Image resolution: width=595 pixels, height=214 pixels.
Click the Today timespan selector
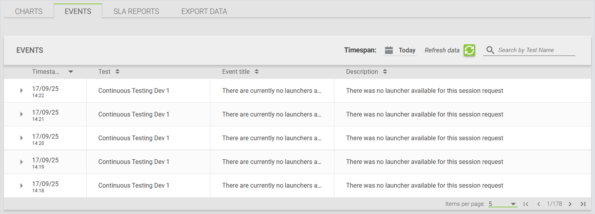(407, 50)
